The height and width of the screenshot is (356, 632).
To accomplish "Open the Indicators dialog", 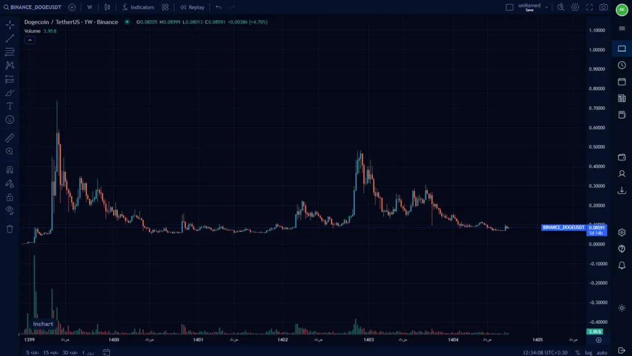I will point(138,7).
